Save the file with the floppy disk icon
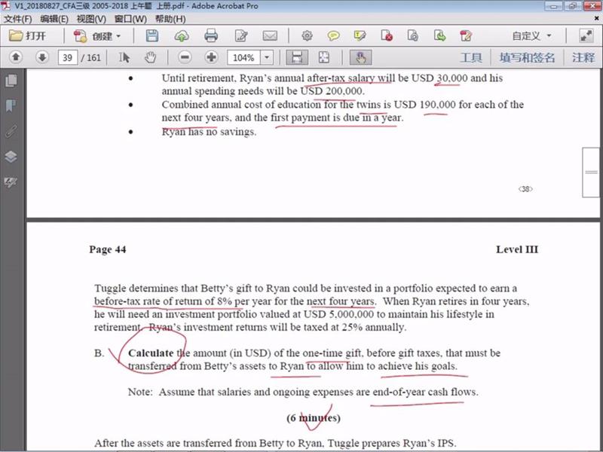Viewport: 603px width, 452px height. 152,35
